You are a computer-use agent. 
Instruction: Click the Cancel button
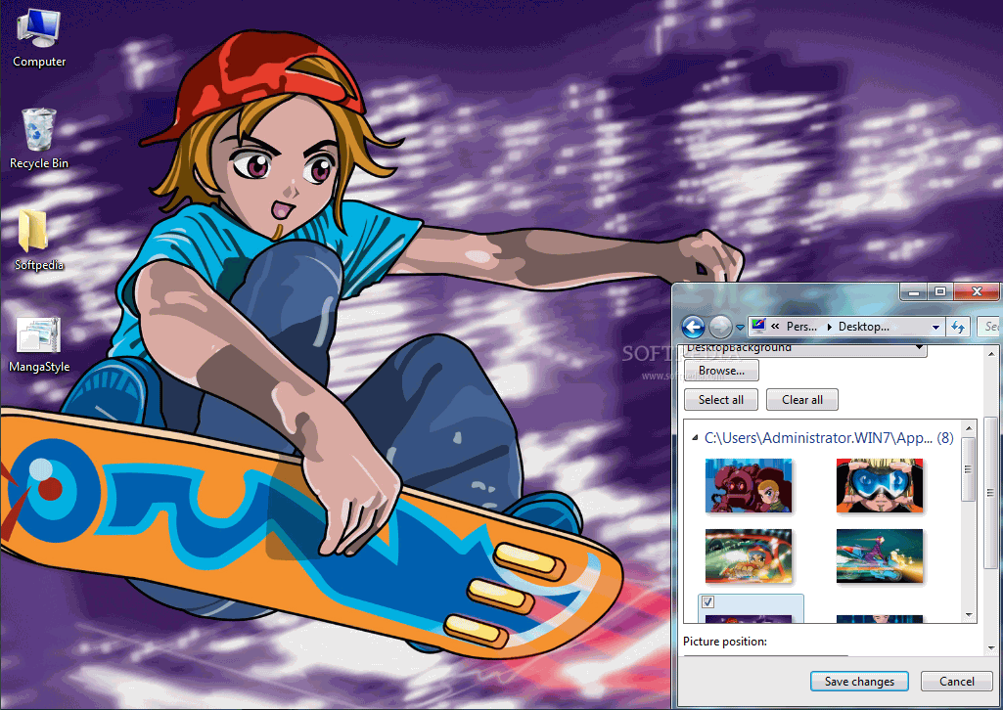957,682
